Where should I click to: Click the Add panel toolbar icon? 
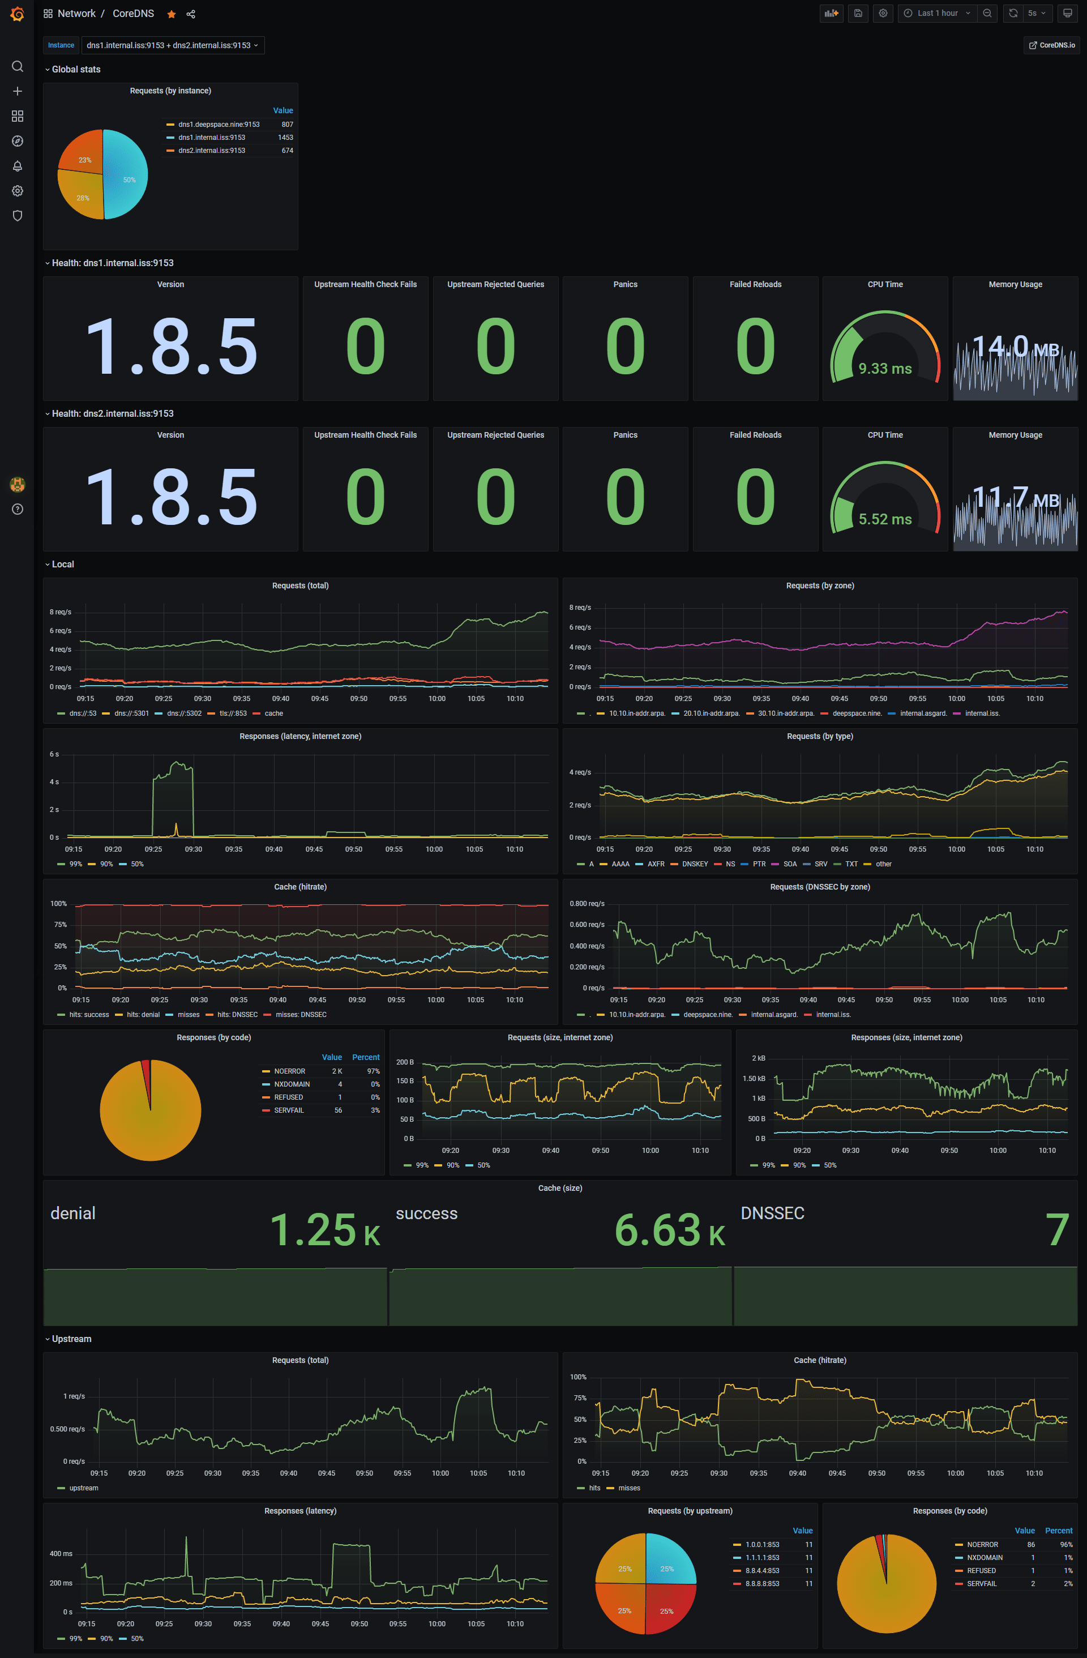pyautogui.click(x=832, y=13)
